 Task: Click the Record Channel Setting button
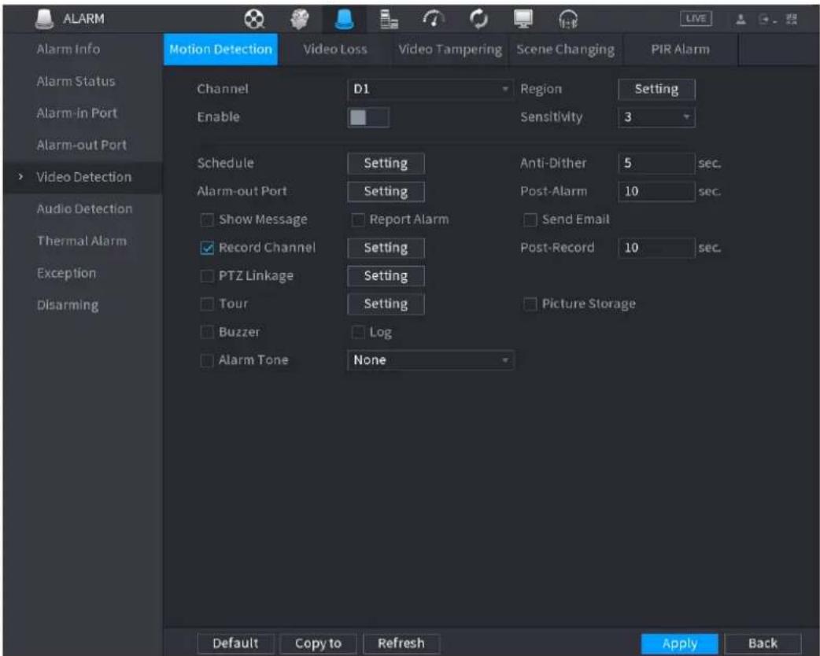(x=386, y=248)
